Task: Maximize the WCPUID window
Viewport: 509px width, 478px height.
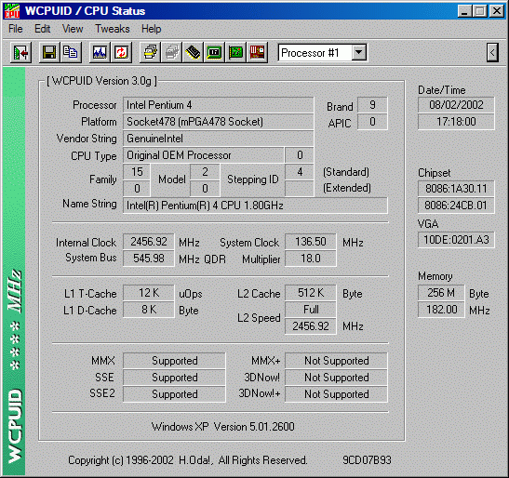Action: (x=480, y=11)
